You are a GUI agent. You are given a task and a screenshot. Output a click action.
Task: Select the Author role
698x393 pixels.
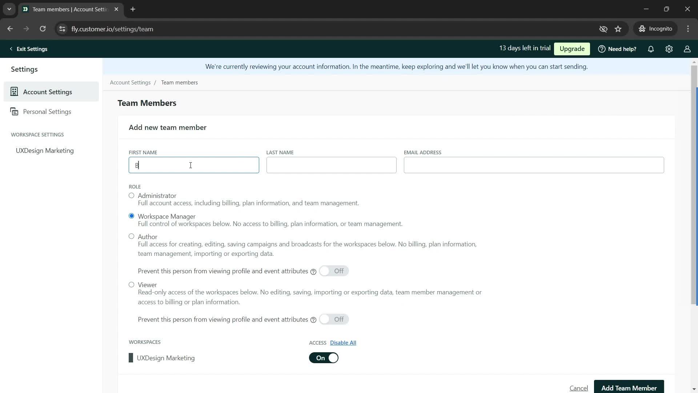pos(132,236)
